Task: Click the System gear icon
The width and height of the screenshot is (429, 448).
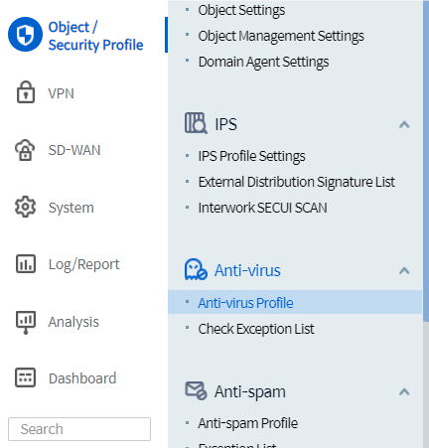Action: click(25, 207)
